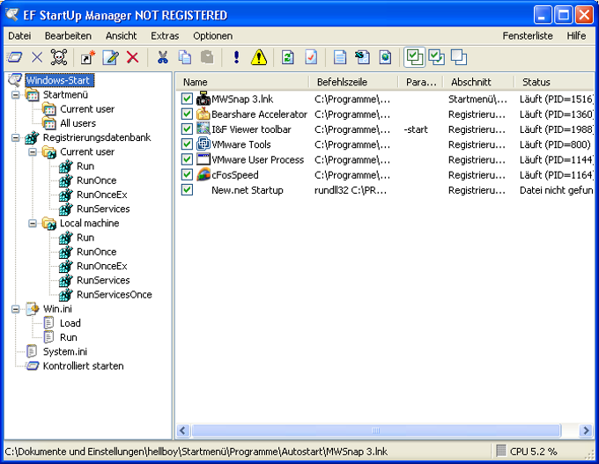The height and width of the screenshot is (464, 599).
Task: Click the document with globe icon
Action: click(385, 57)
